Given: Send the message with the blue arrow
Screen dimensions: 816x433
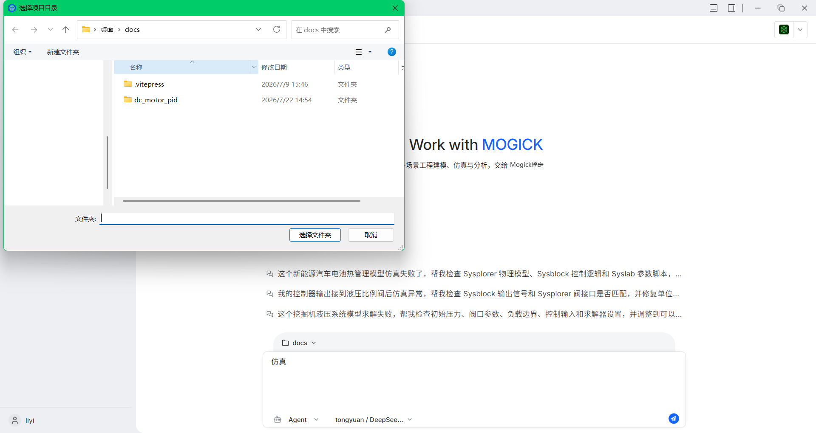Looking at the screenshot, I should click(x=674, y=419).
